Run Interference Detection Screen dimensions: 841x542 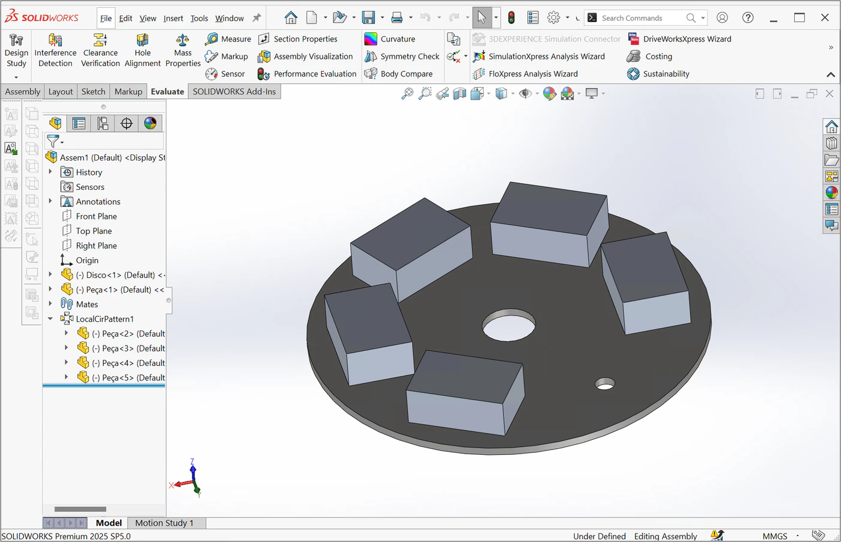55,50
